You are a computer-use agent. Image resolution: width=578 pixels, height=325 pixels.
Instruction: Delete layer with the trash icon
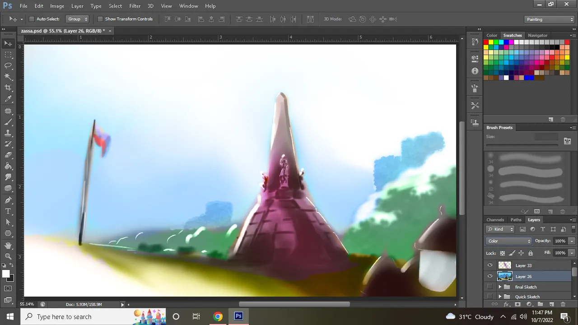pyautogui.click(x=563, y=304)
